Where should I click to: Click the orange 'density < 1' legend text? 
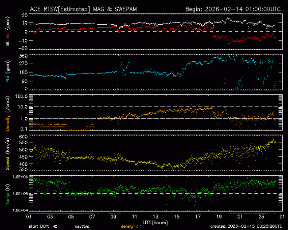[131, 227]
